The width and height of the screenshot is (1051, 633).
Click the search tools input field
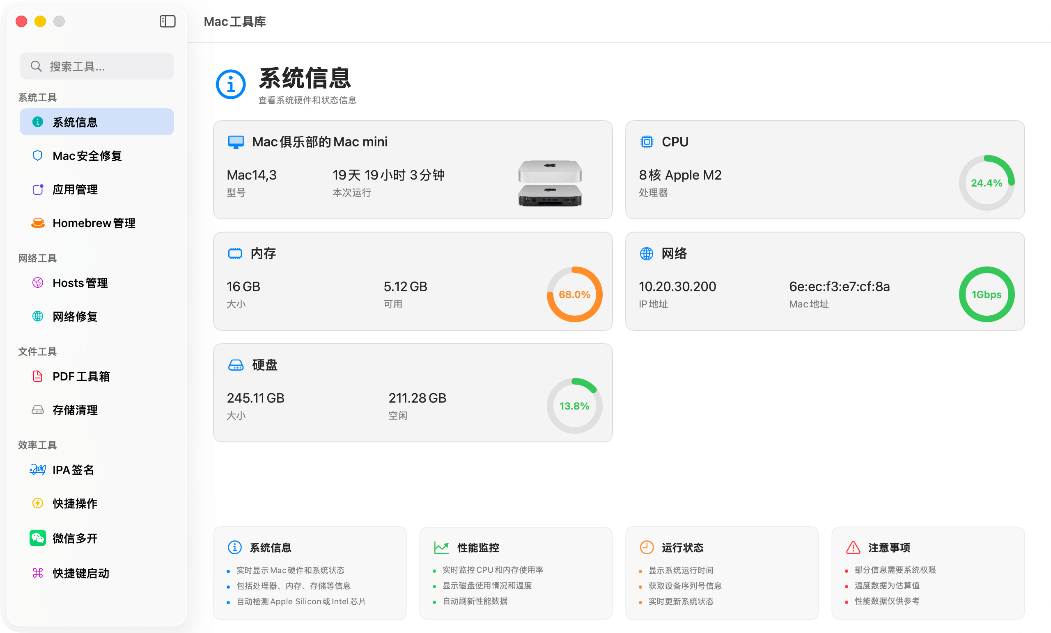(x=97, y=66)
